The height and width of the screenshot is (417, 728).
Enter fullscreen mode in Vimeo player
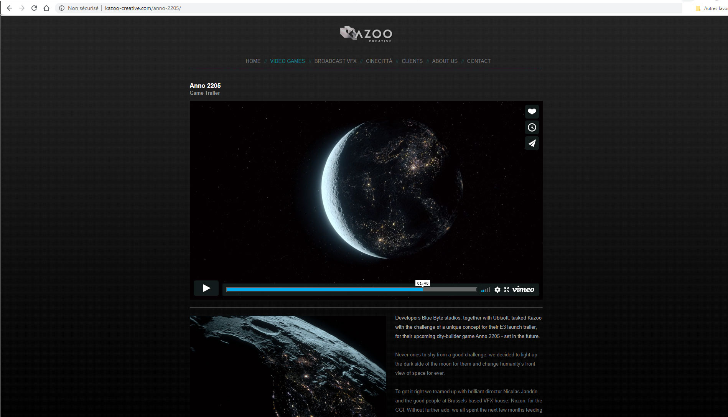tap(507, 290)
